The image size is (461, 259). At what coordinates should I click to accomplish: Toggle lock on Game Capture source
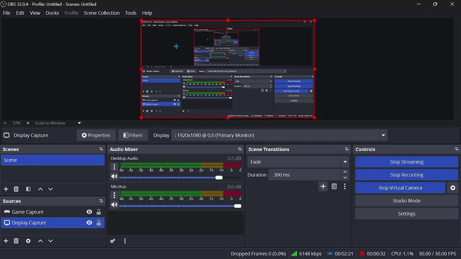99,212
